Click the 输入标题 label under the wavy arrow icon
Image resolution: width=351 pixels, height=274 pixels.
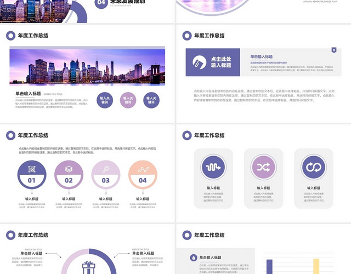213,188
